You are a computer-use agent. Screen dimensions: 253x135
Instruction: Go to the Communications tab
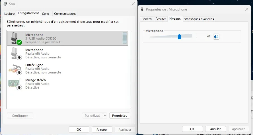point(65,14)
